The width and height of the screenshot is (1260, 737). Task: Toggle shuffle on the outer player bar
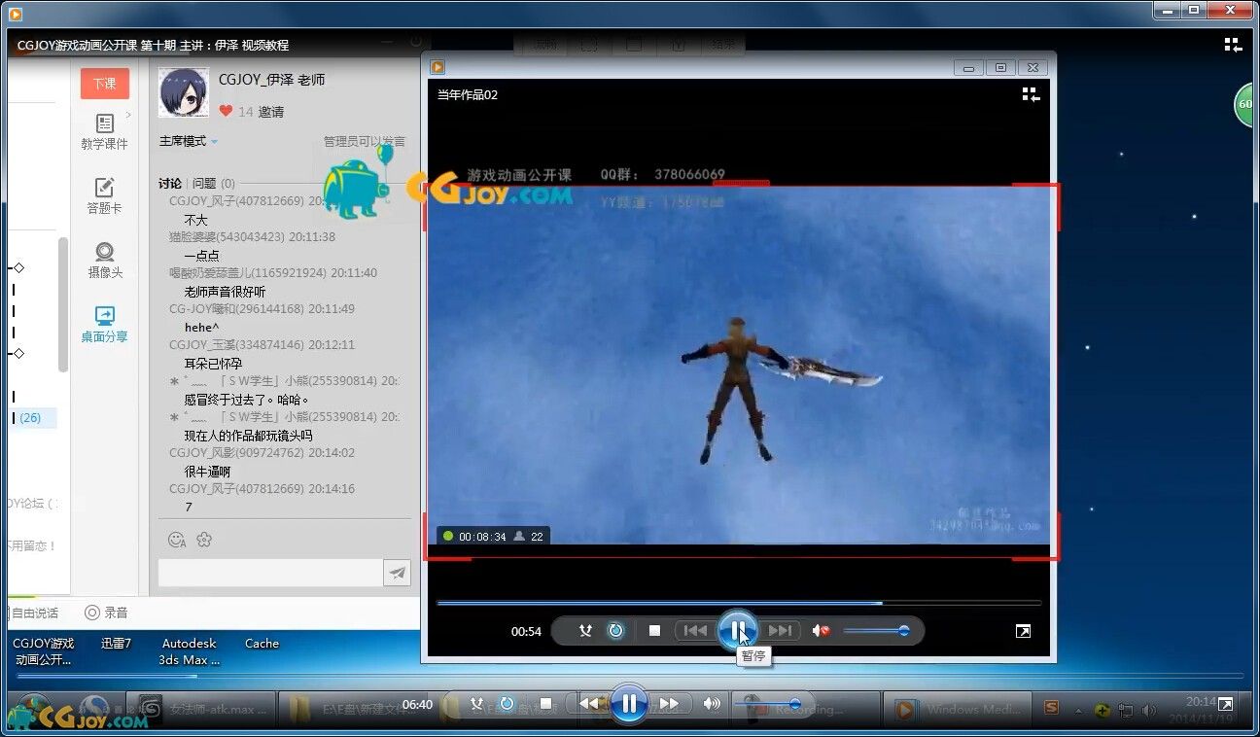click(476, 703)
